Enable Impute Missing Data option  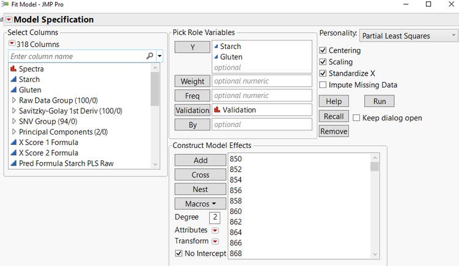pos(323,85)
